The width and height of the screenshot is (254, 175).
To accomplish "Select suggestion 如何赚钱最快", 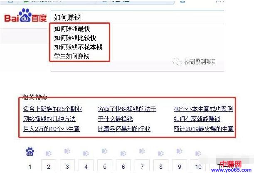I will pos(72,29).
